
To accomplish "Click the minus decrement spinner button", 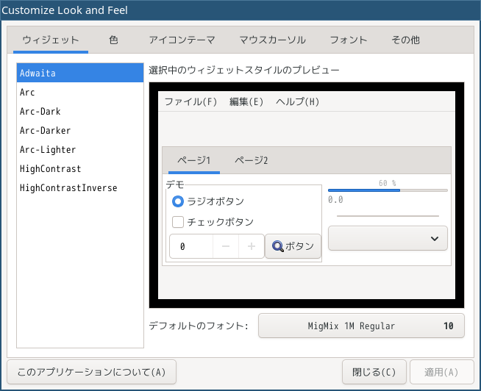I will (225, 247).
